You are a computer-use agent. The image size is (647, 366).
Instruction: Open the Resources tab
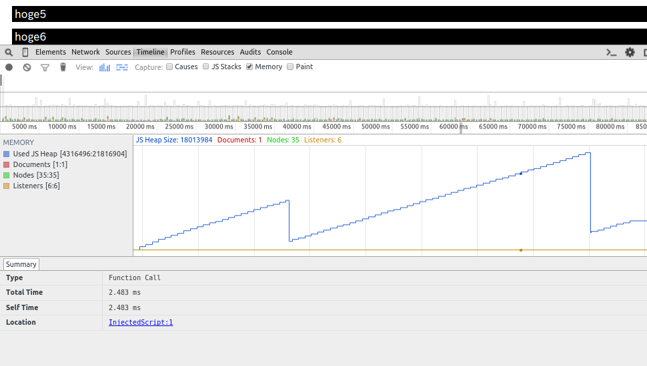click(x=217, y=52)
